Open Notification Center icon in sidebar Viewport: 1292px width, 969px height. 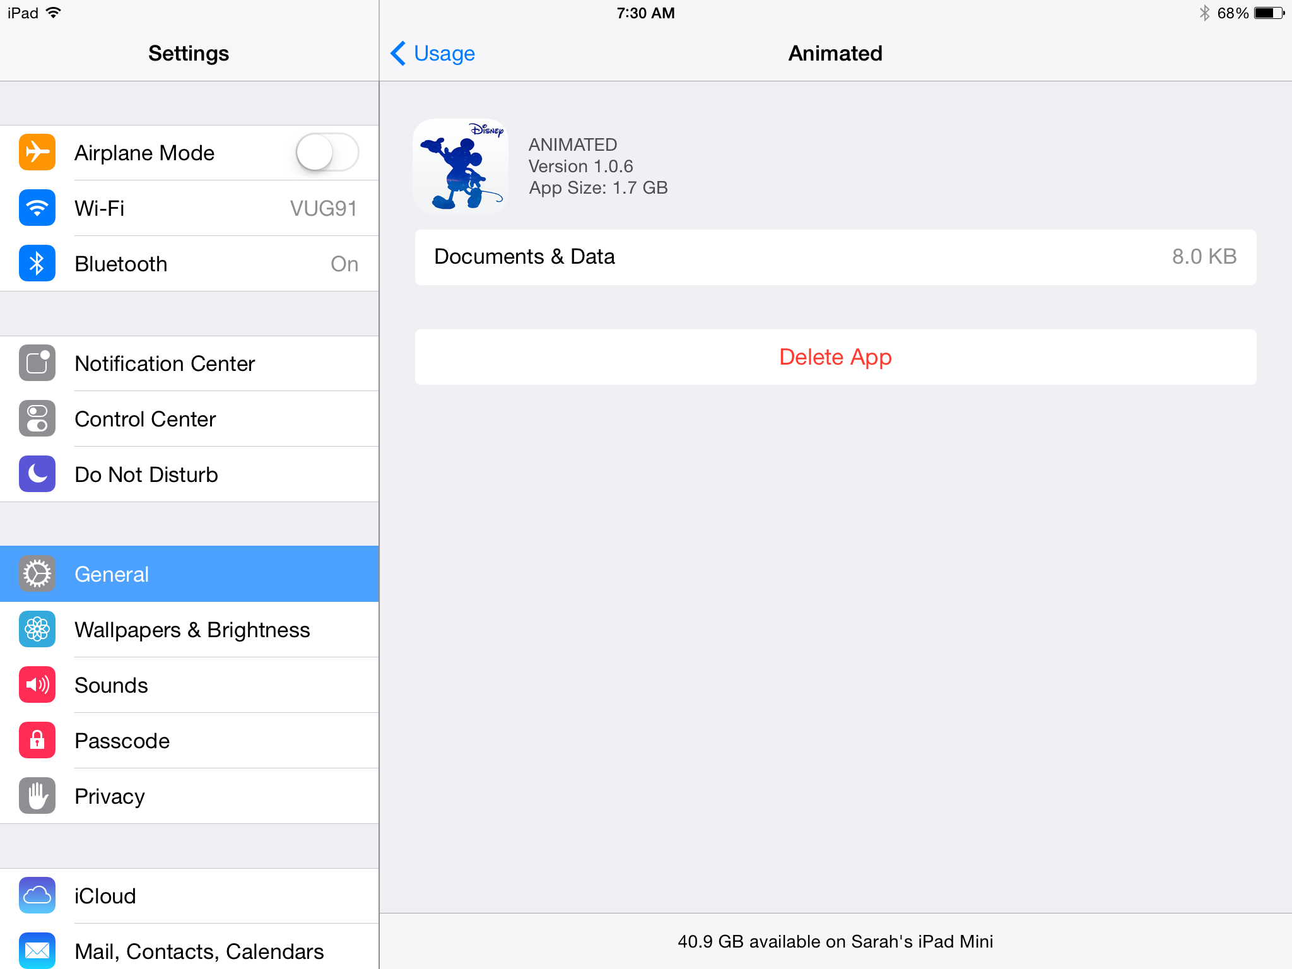point(37,363)
